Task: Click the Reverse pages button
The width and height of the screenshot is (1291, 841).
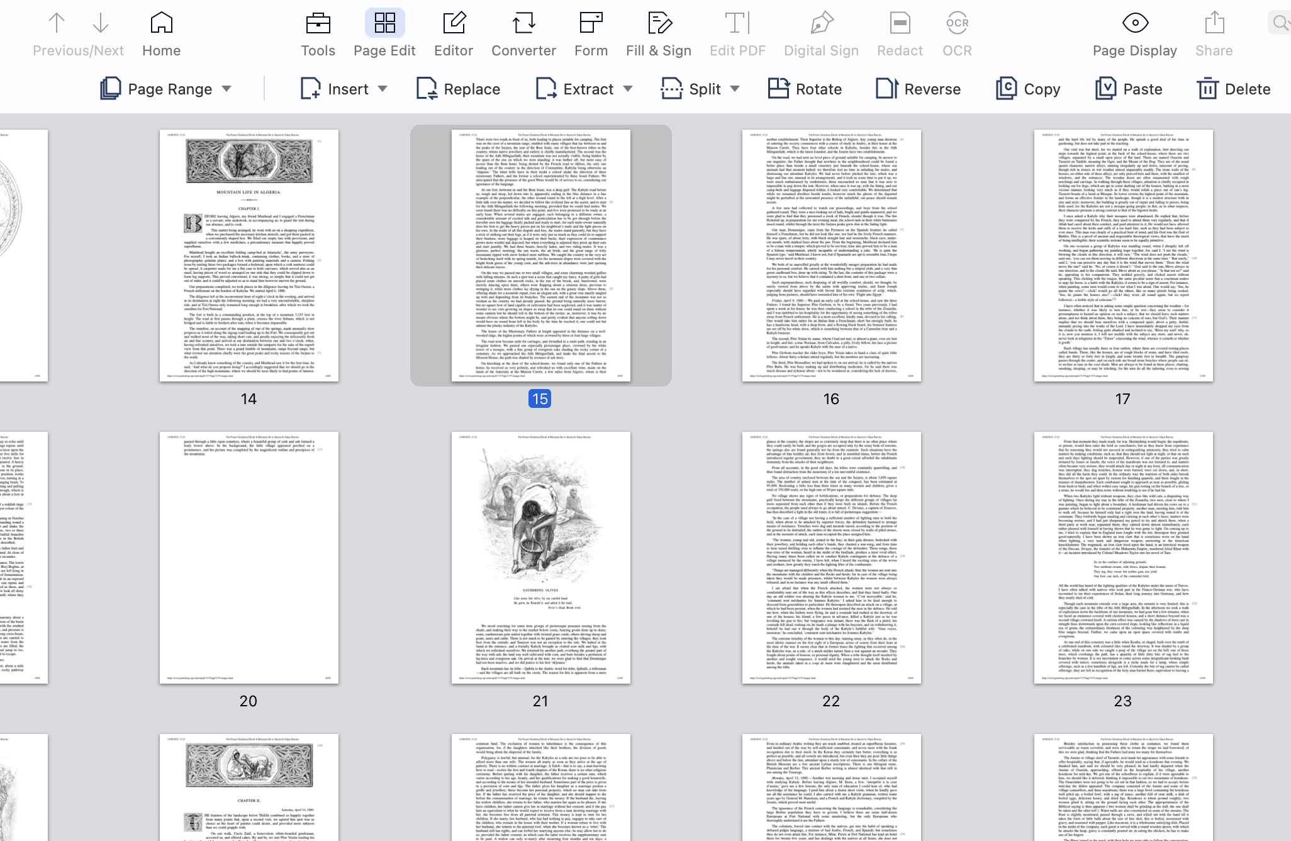Action: 919,89
